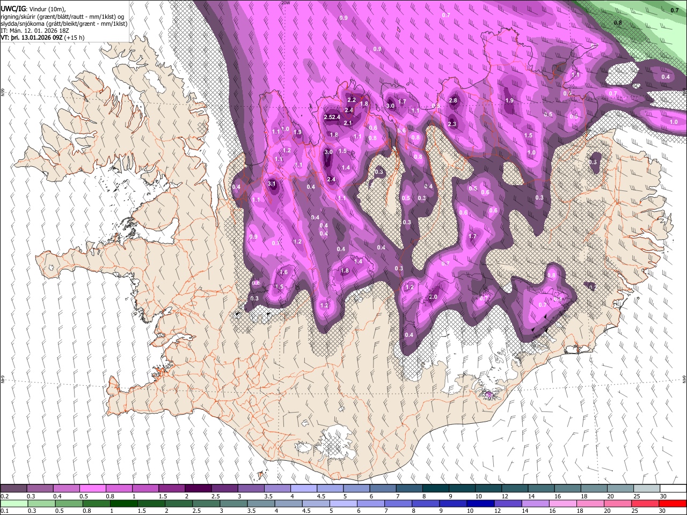The width and height of the screenshot is (687, 515).
Task: Select the 2.3 snowfall value on the map
Action: tap(452, 124)
